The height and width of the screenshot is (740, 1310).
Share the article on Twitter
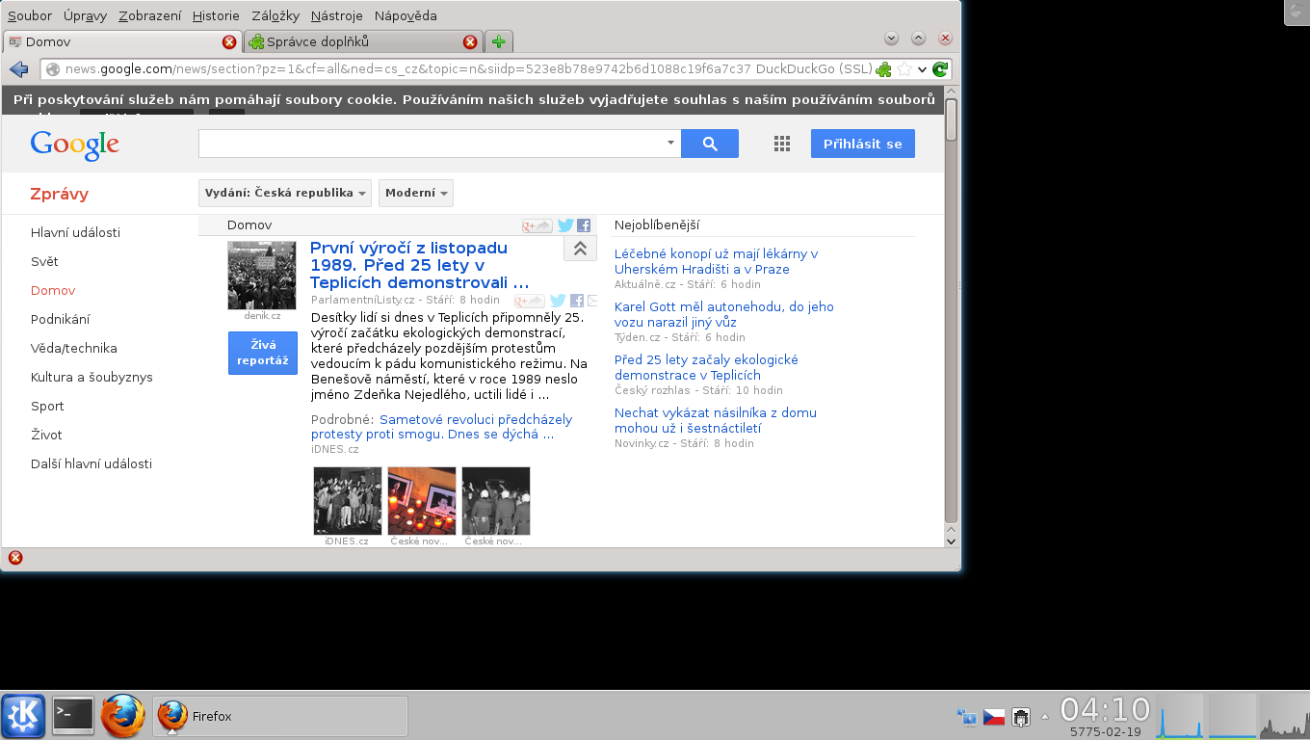559,301
